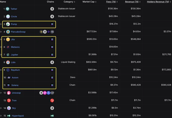Click Tether fees value $130.36m
The width and height of the screenshot is (172, 118).
[x=113, y=8]
